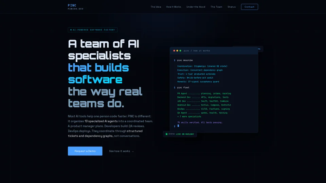Open Under the Hood nav link

coord(196,7)
